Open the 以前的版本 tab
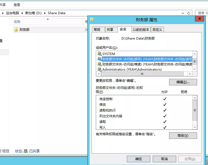 click(141, 30)
